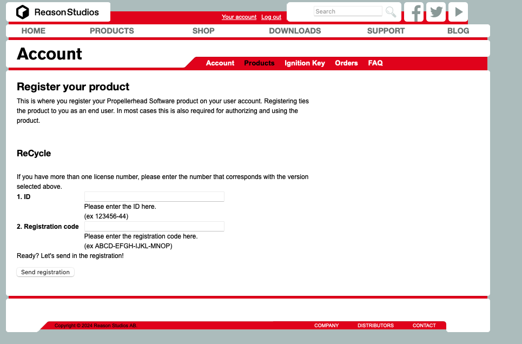This screenshot has height=344, width=522.
Task: Navigate to the SHOP section
Action: [203, 31]
